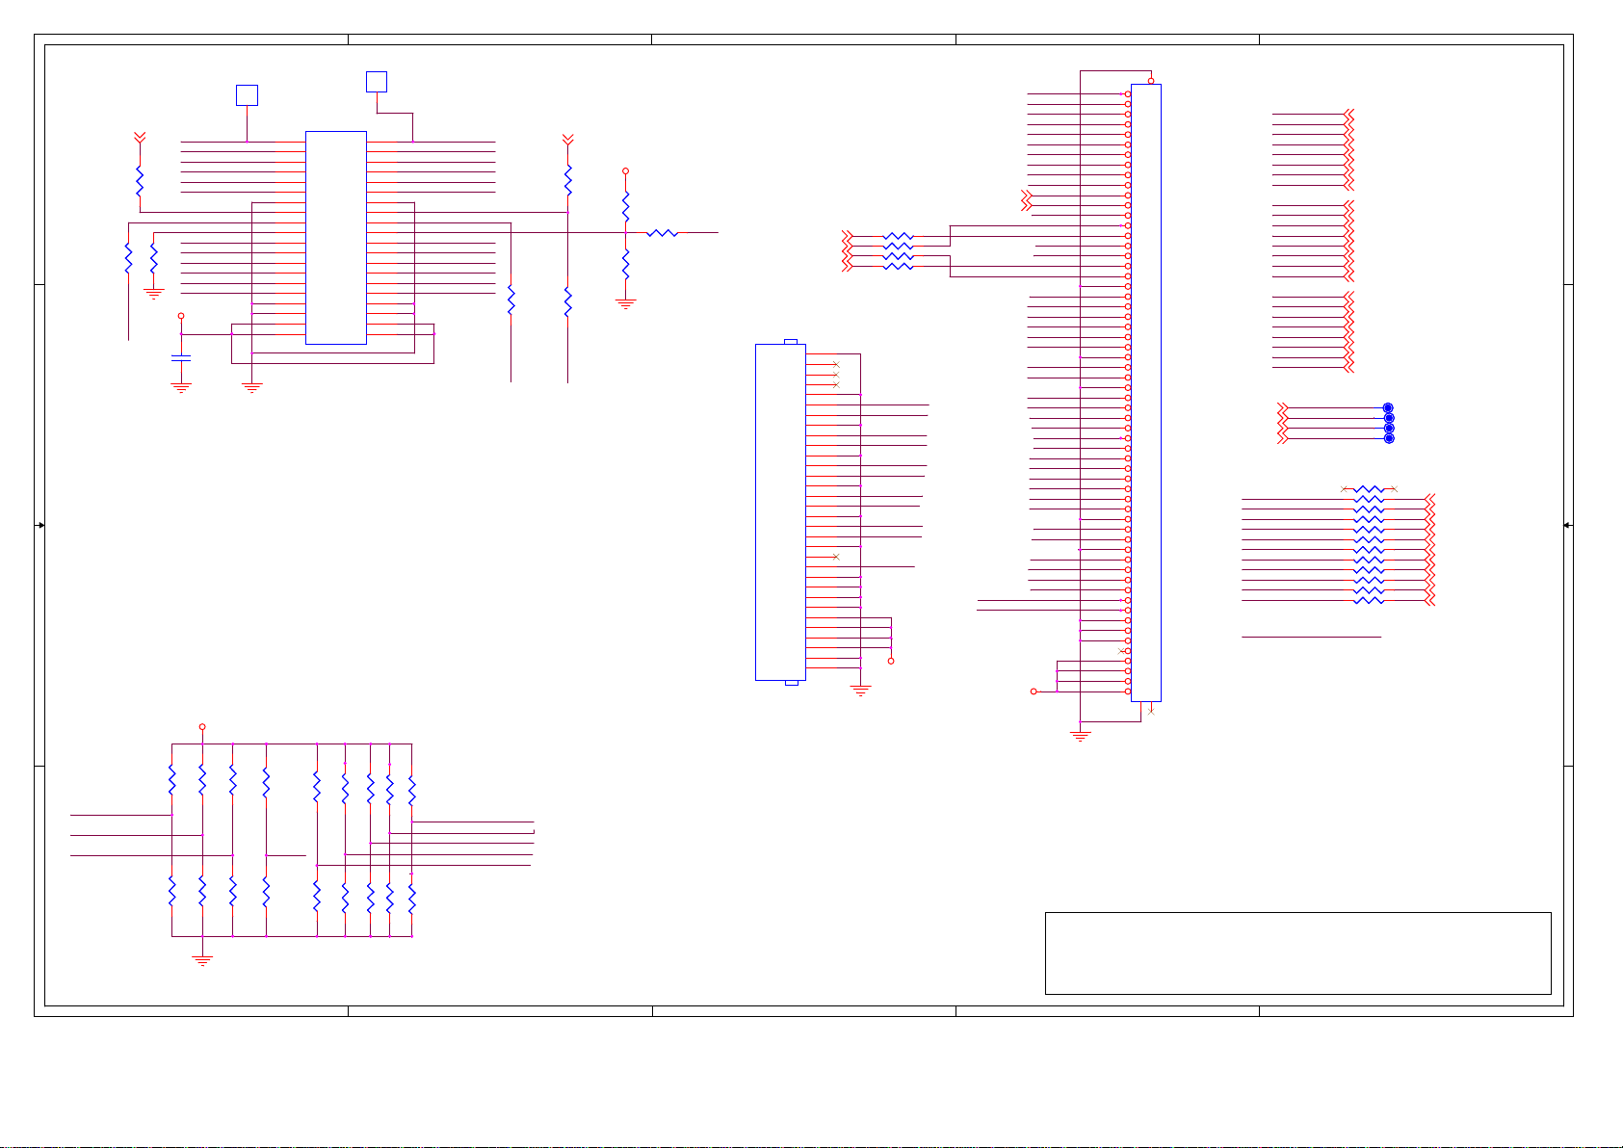Click the small square pad above IC's right pins

point(377,82)
